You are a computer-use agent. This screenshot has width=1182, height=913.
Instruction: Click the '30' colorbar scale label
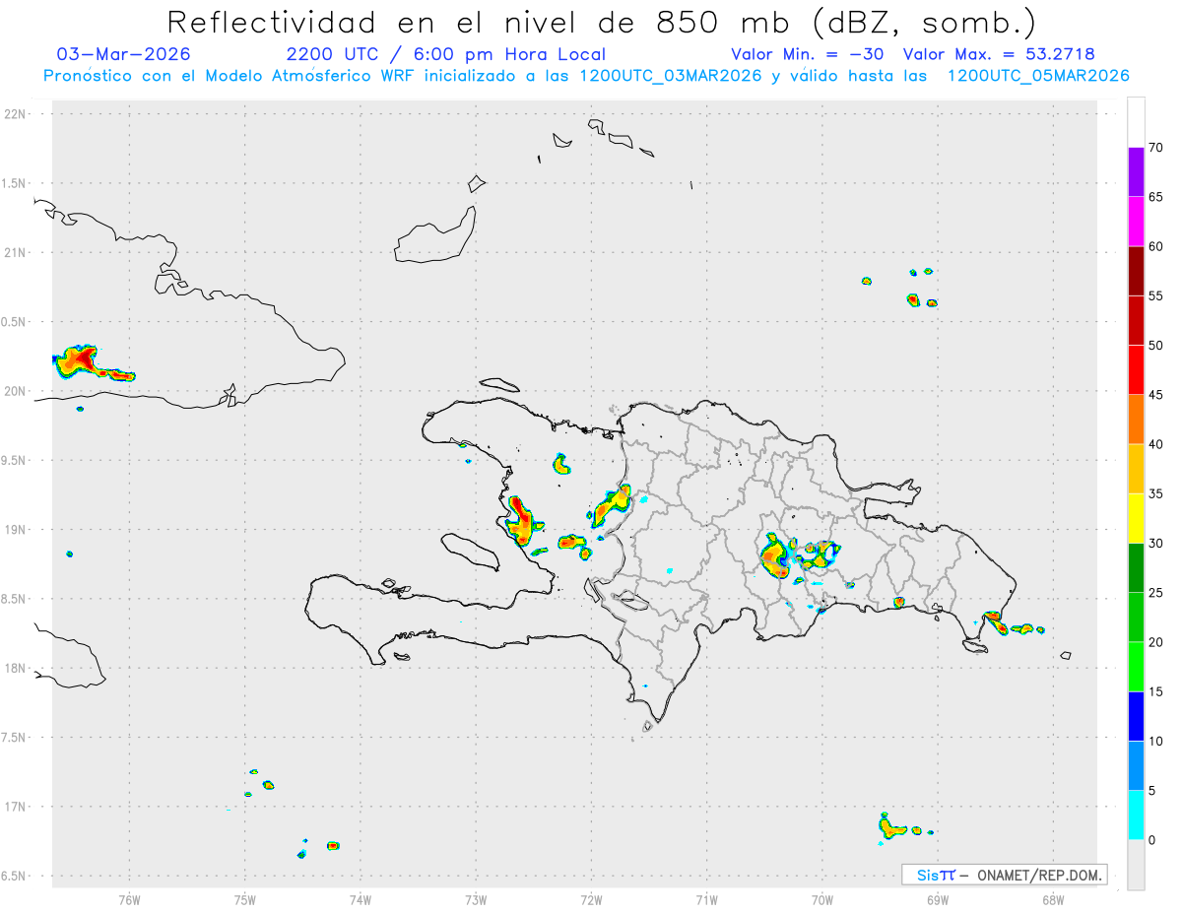coord(1155,544)
